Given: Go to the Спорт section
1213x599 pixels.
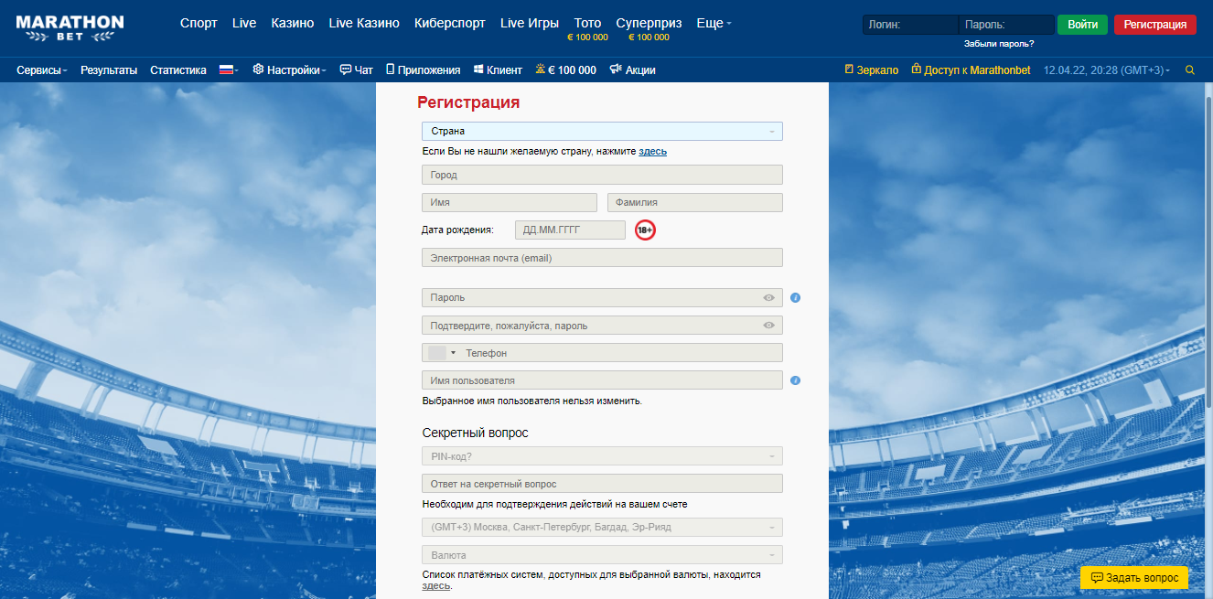Looking at the screenshot, I should click(x=199, y=24).
